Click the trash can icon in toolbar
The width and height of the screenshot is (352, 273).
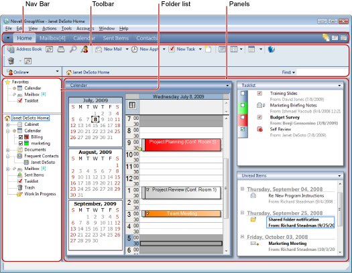point(11,61)
